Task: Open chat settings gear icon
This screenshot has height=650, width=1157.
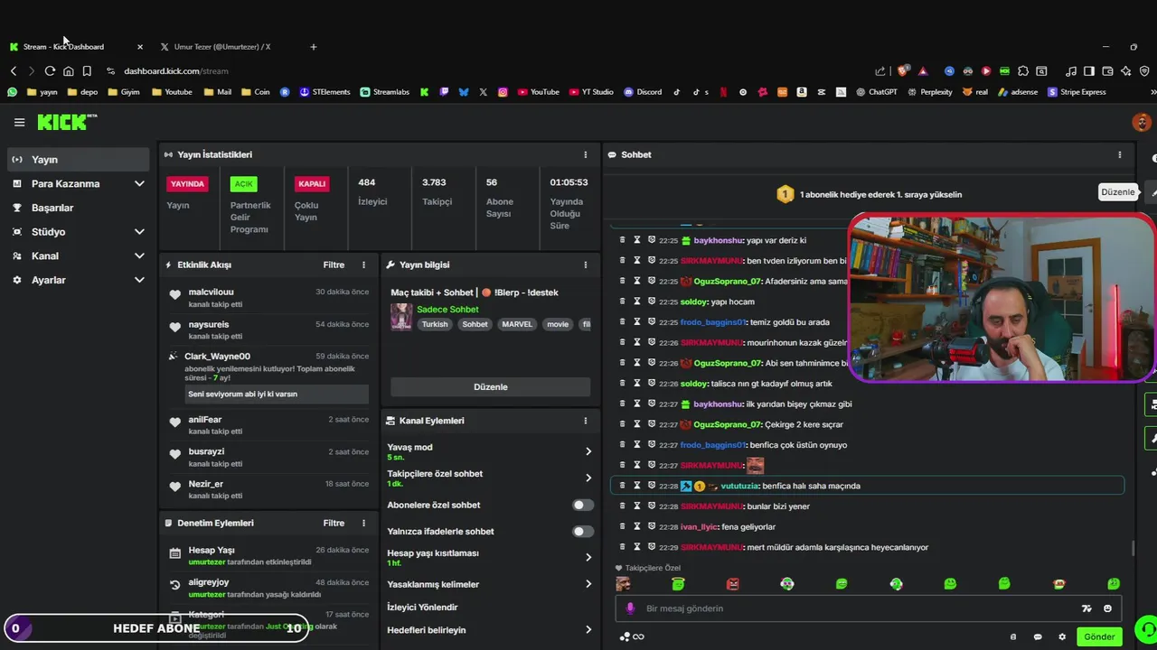Action: tap(1062, 636)
